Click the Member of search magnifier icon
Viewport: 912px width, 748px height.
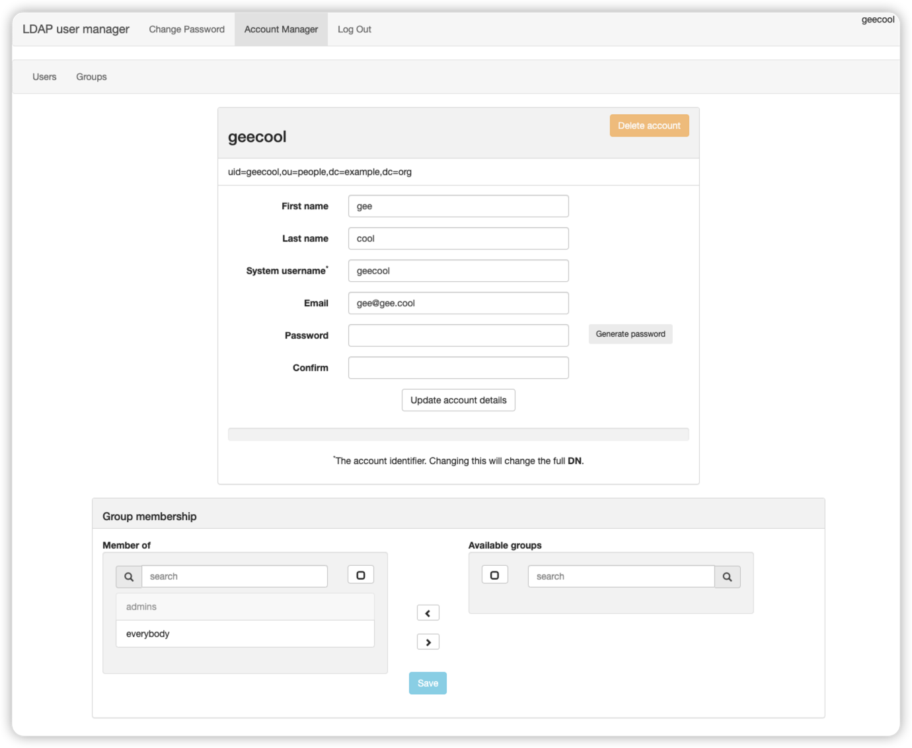click(129, 576)
